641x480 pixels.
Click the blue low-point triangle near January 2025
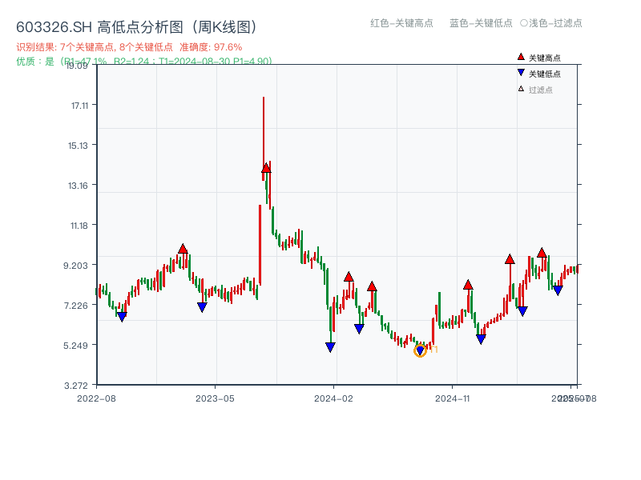coord(481,339)
